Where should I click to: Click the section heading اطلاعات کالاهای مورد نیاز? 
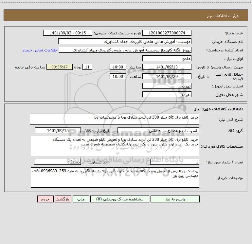coord(218,109)
